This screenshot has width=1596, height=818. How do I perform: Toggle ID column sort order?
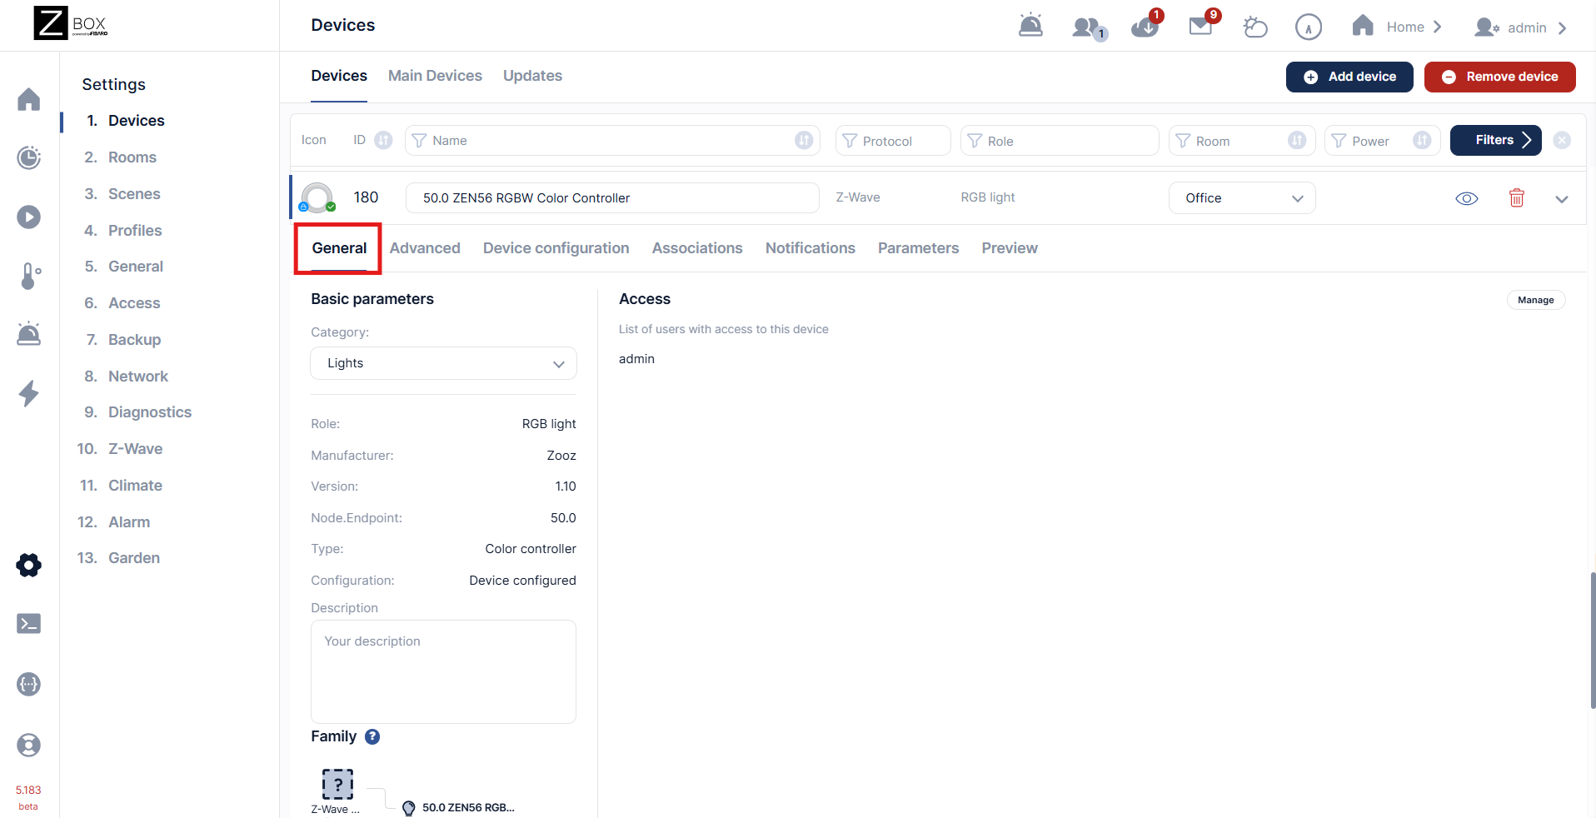point(383,140)
